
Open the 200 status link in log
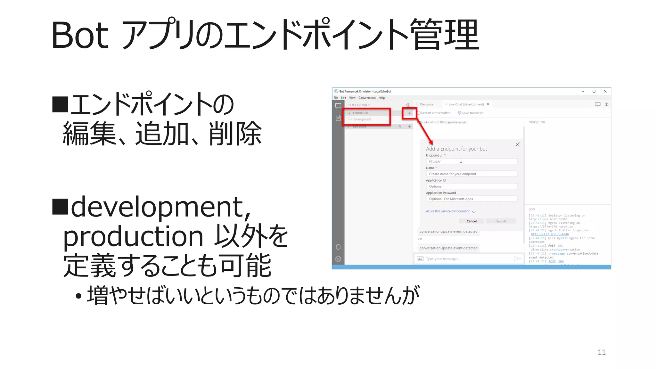coord(561,261)
